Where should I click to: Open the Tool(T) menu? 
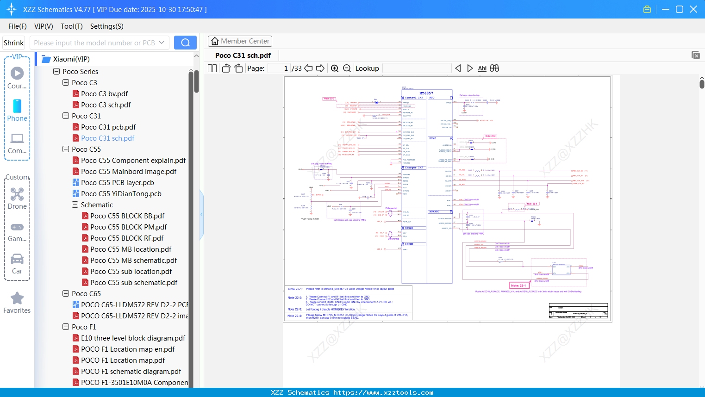pyautogui.click(x=71, y=26)
